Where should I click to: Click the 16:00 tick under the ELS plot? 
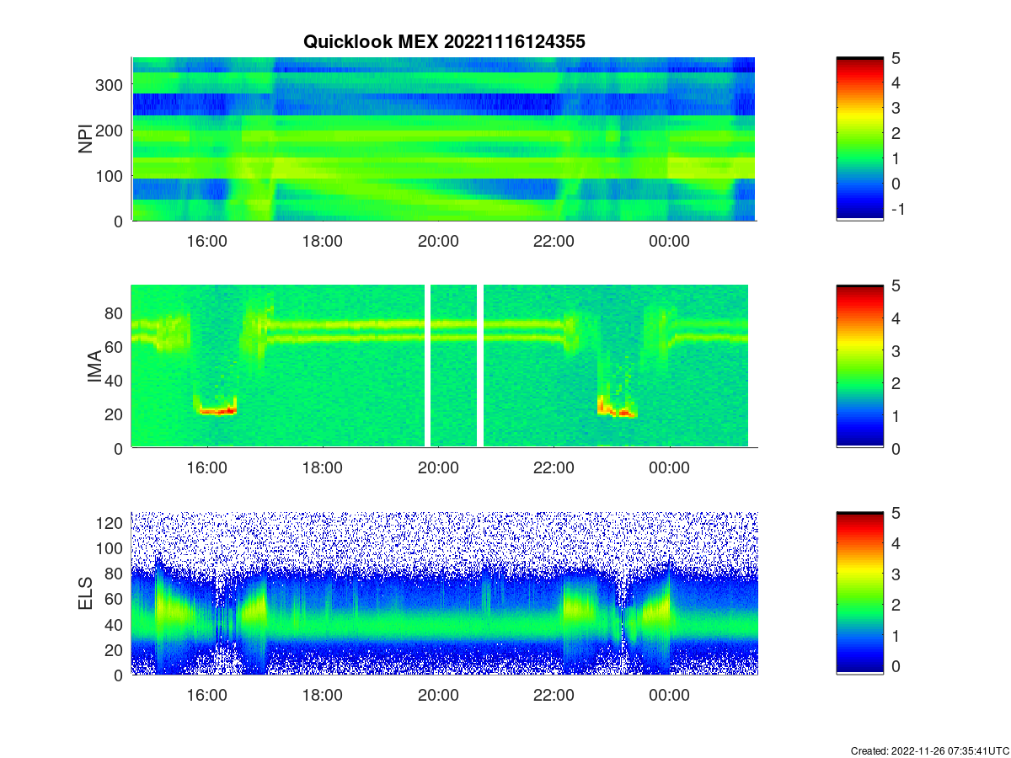pyautogui.click(x=206, y=696)
